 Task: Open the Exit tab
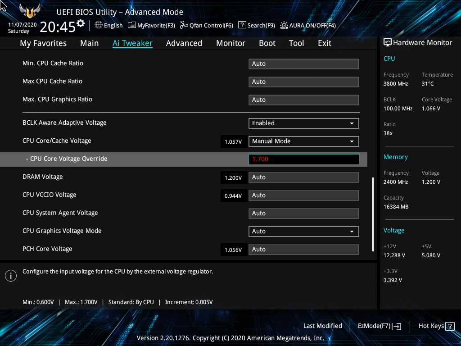325,43
